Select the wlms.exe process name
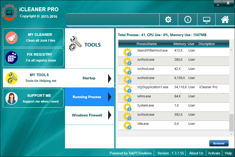 (x=144, y=96)
